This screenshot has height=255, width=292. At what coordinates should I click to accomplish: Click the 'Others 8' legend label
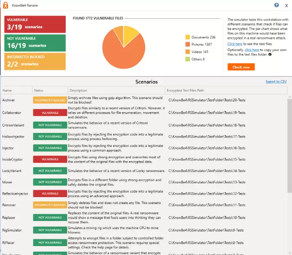click(198, 59)
